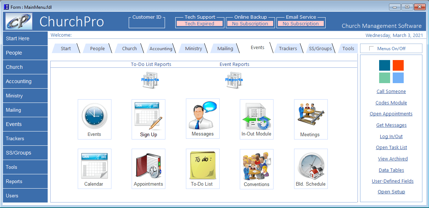Click the ChurchPro CP logo

point(19,21)
